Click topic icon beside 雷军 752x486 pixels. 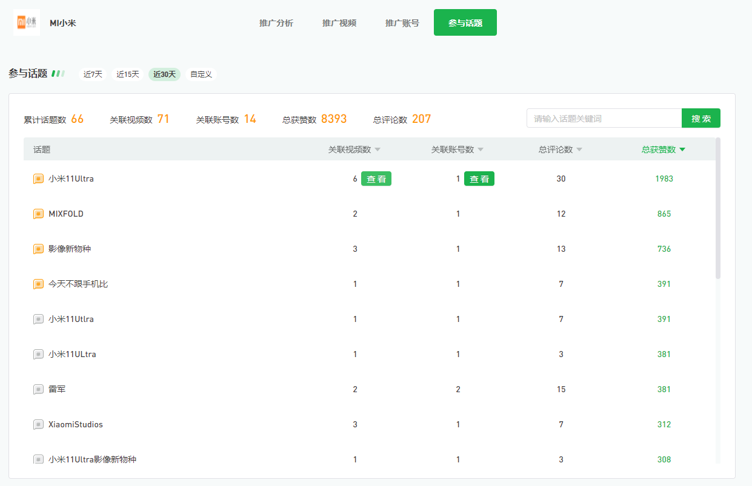point(38,389)
